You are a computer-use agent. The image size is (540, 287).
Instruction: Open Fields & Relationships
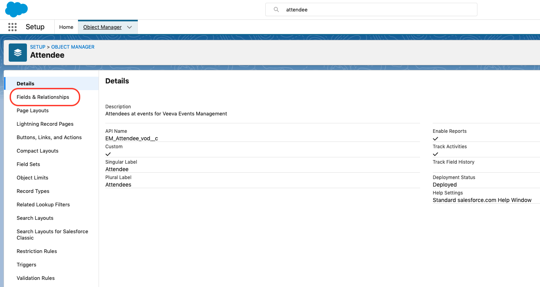coord(43,97)
